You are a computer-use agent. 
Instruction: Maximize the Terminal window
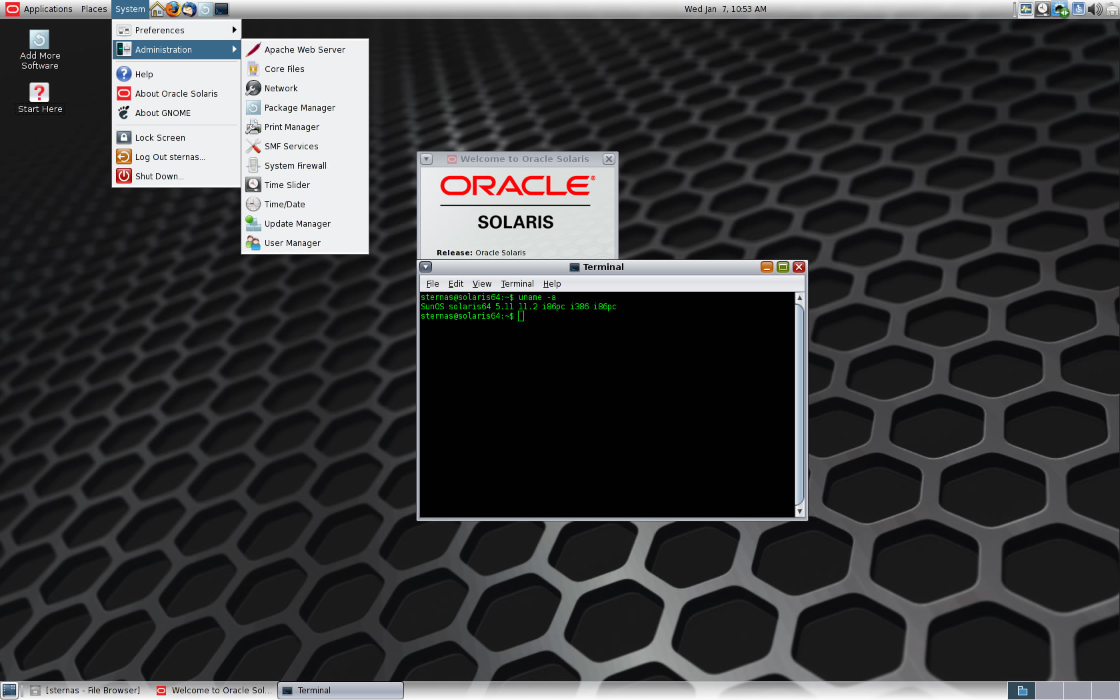pos(783,267)
